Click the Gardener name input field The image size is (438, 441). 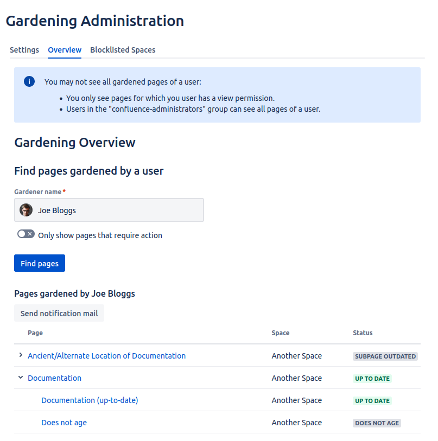pyautogui.click(x=119, y=210)
